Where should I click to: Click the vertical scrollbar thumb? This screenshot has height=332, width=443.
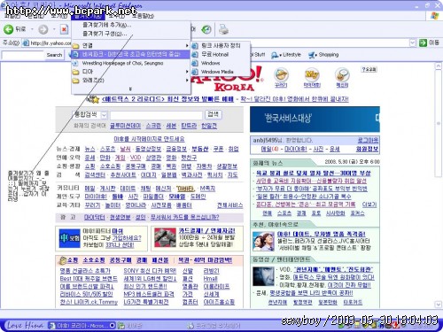pos(439,124)
